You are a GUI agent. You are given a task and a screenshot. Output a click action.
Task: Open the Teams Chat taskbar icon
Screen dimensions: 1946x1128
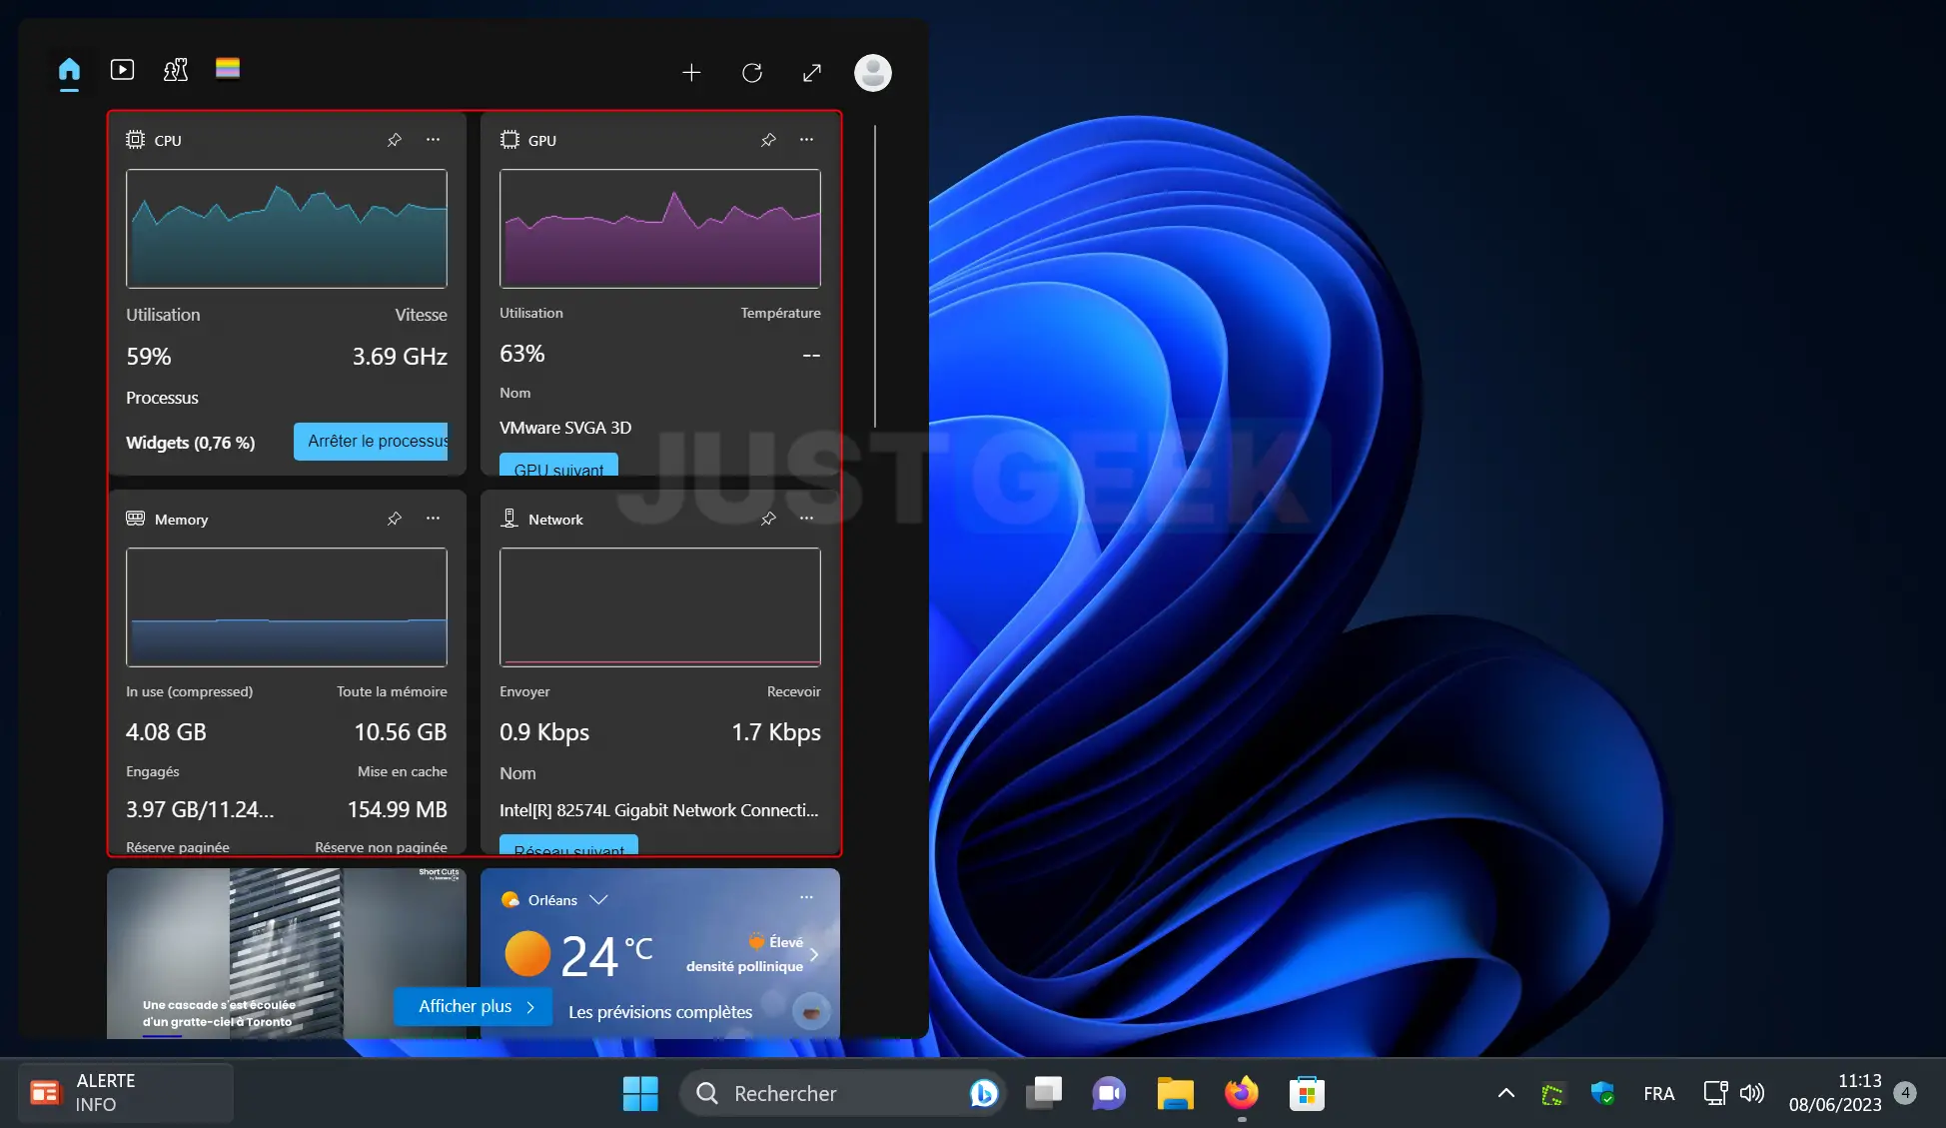(1109, 1093)
